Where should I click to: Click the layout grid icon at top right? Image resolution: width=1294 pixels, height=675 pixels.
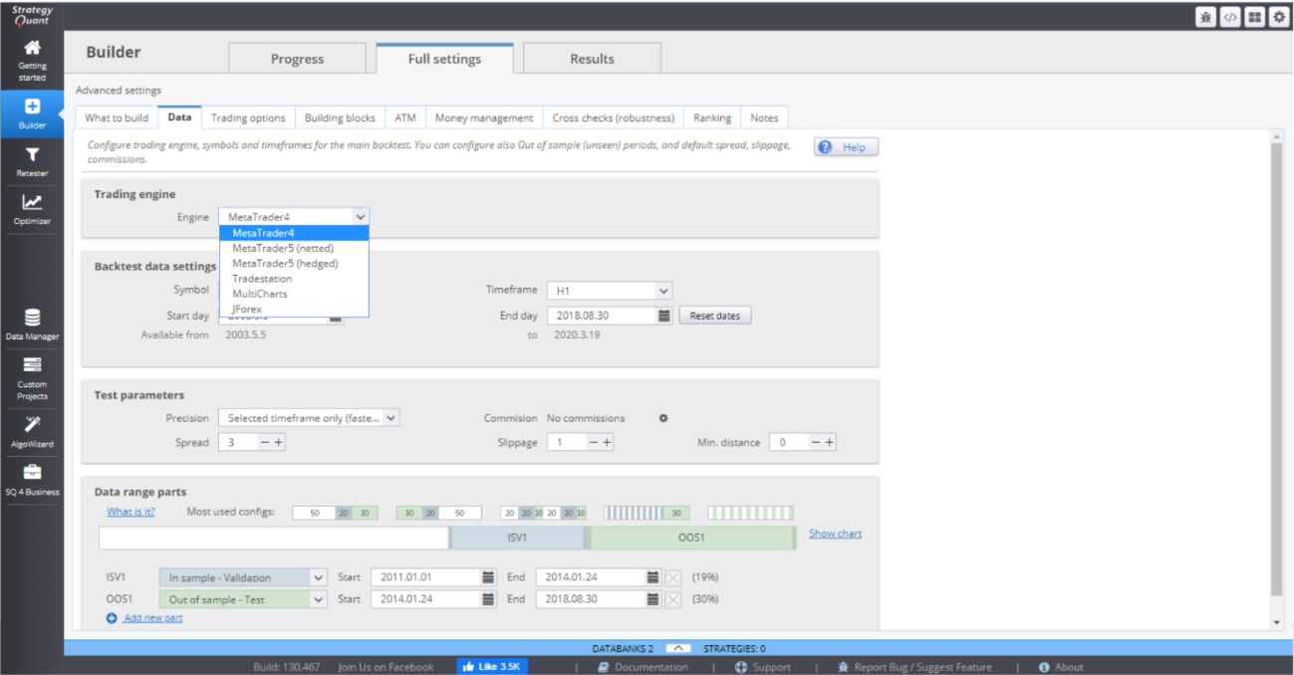1254,17
